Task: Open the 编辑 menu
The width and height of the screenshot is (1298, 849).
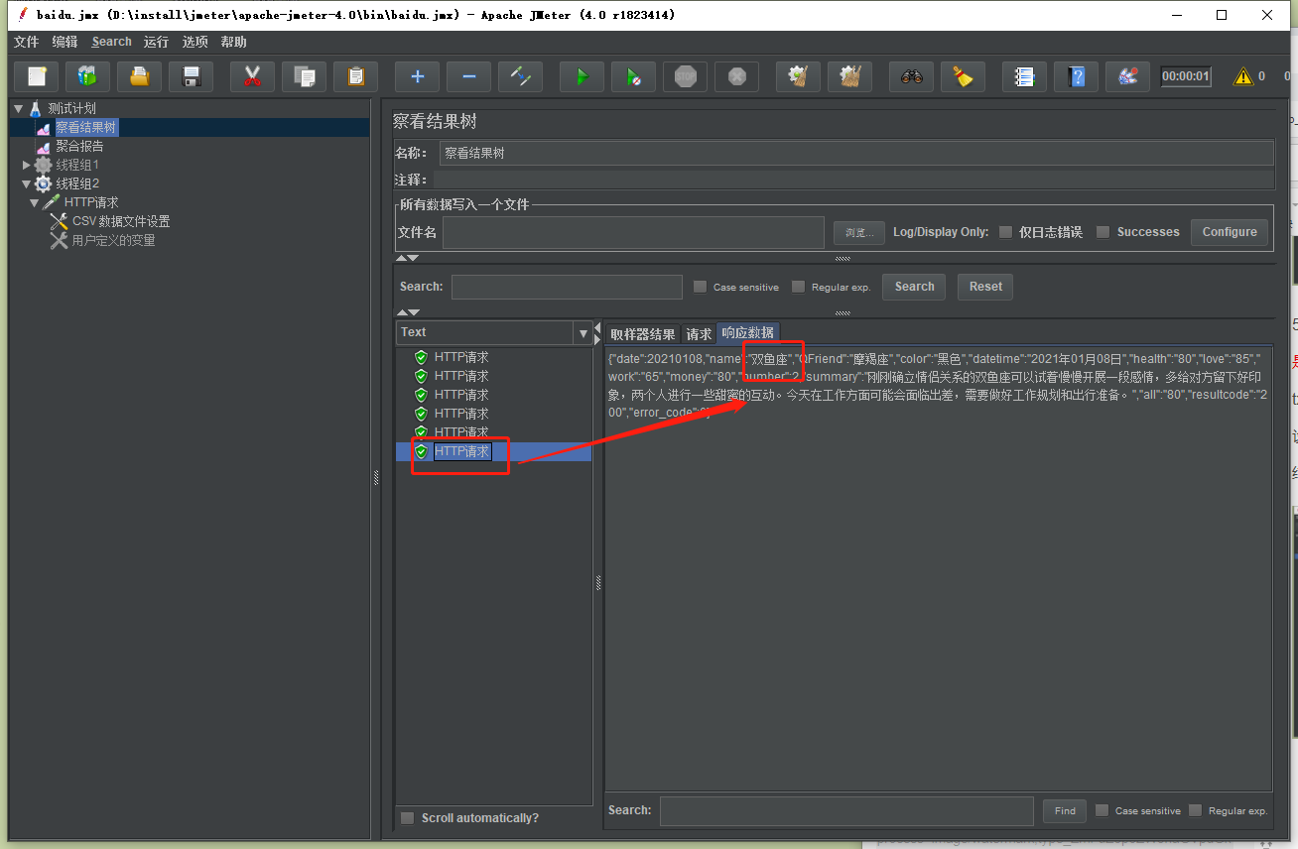Action: click(65, 42)
